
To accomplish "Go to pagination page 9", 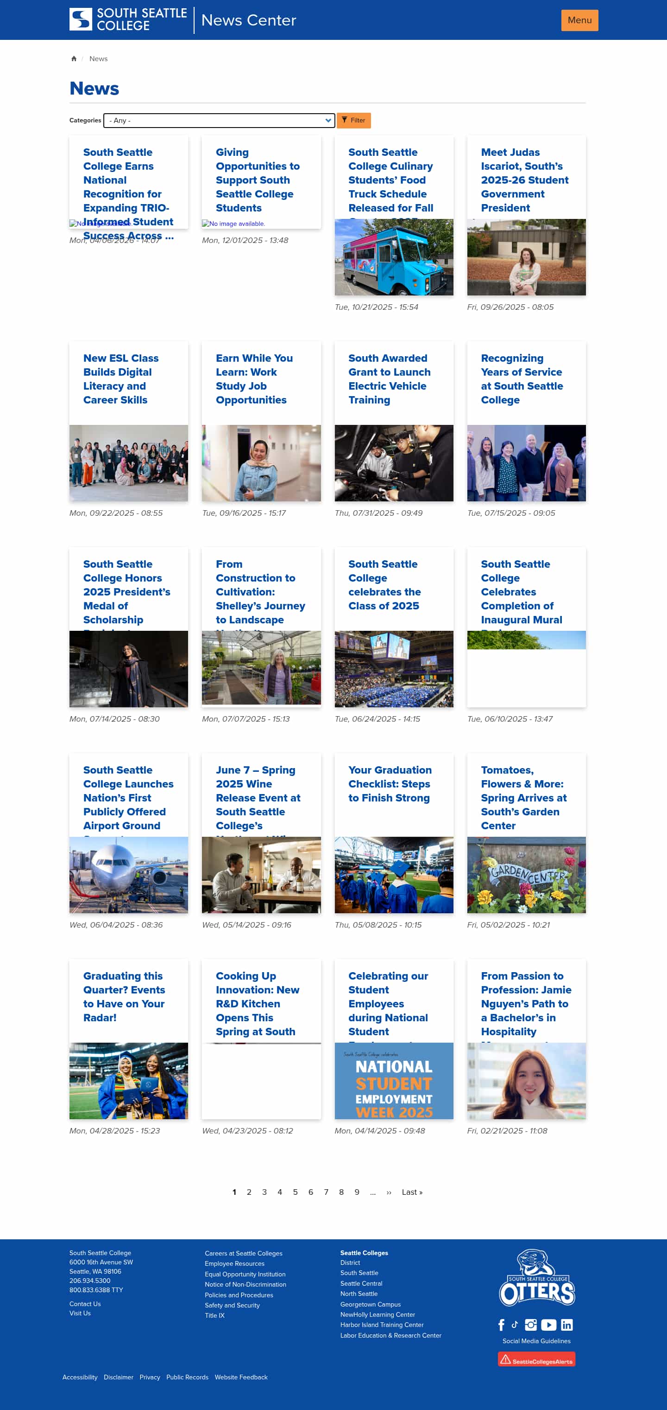I will (357, 1192).
